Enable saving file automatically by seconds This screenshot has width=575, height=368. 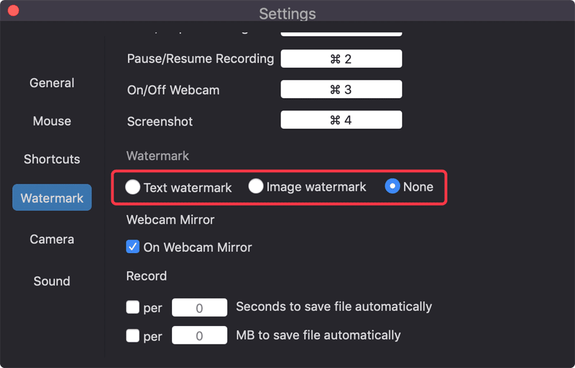pos(133,307)
